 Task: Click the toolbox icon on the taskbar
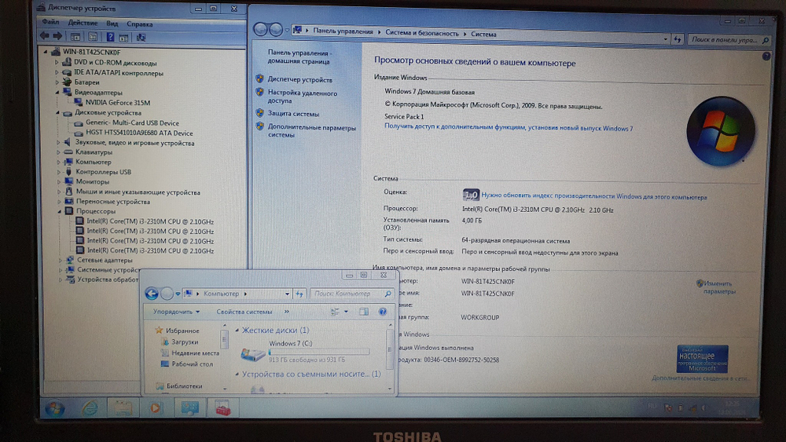point(222,408)
